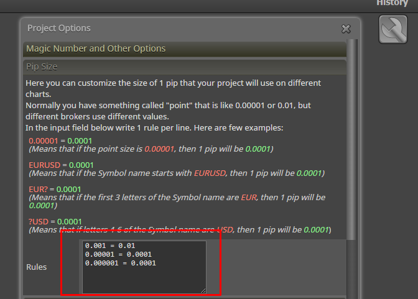The image size is (418, 299).
Task: Click the Project Options title text
Action: tap(59, 28)
